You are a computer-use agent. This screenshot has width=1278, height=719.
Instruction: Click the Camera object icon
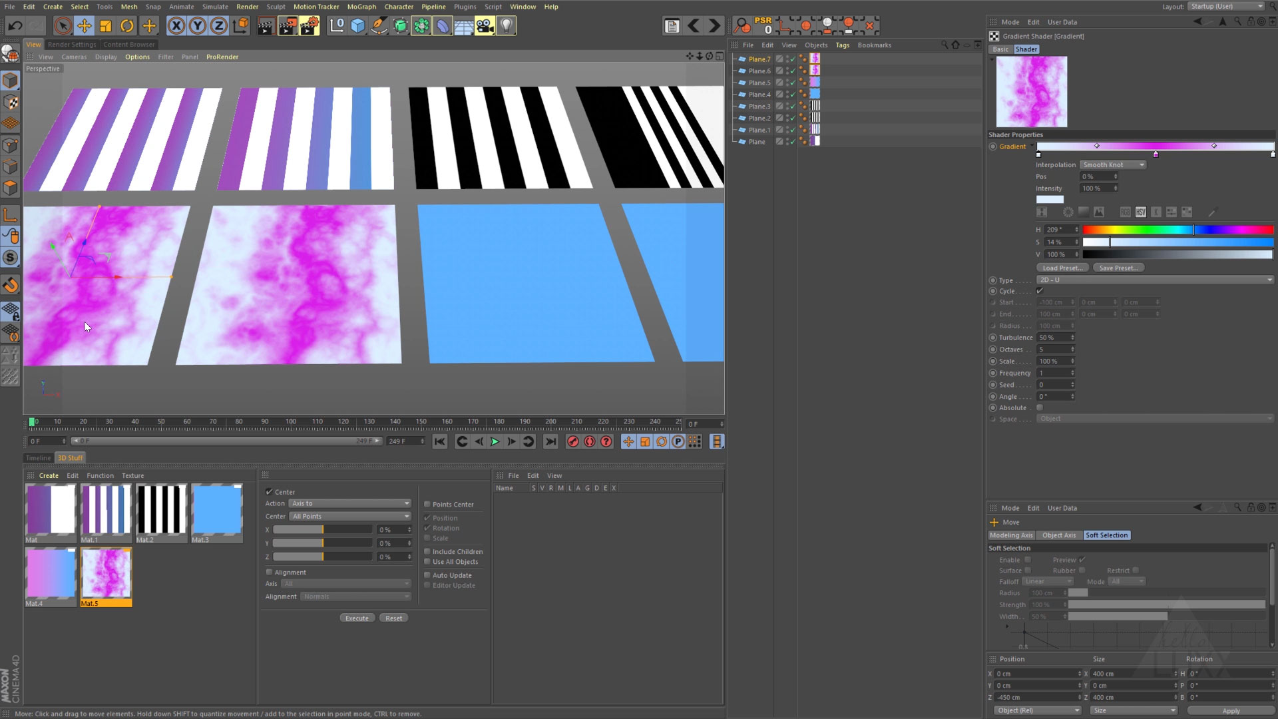(x=485, y=26)
